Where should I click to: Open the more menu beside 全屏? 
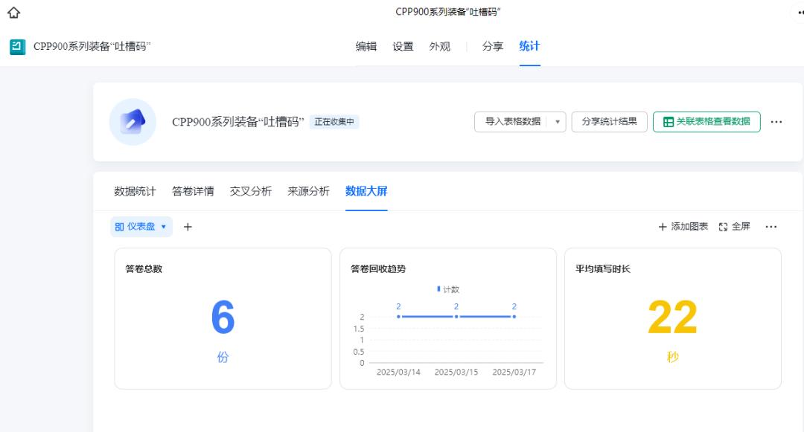[771, 227]
